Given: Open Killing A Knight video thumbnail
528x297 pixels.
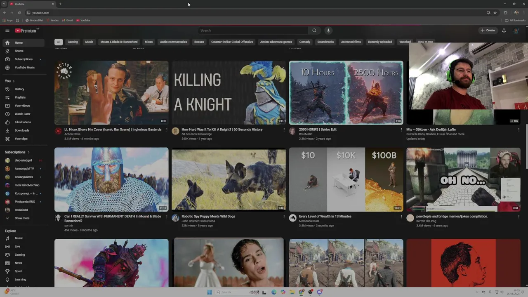Looking at the screenshot, I should coord(229,93).
